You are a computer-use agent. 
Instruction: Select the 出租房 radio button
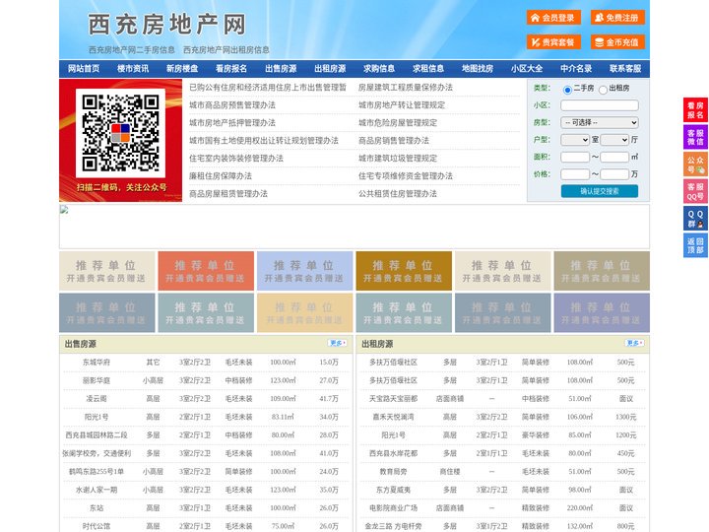(x=603, y=90)
